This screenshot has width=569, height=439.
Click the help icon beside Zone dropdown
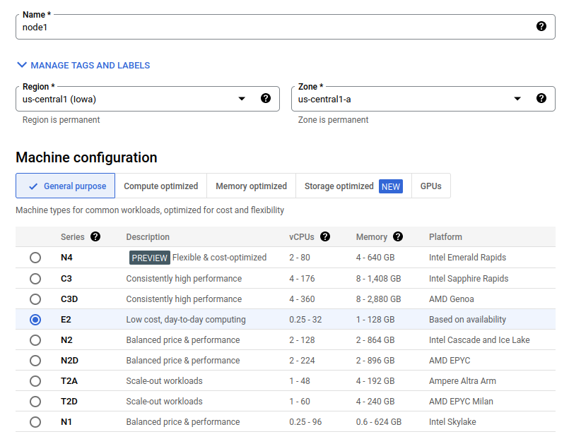point(541,98)
